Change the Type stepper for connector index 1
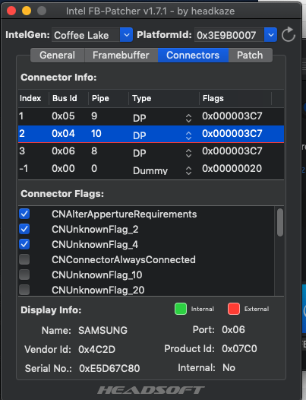 click(188, 118)
